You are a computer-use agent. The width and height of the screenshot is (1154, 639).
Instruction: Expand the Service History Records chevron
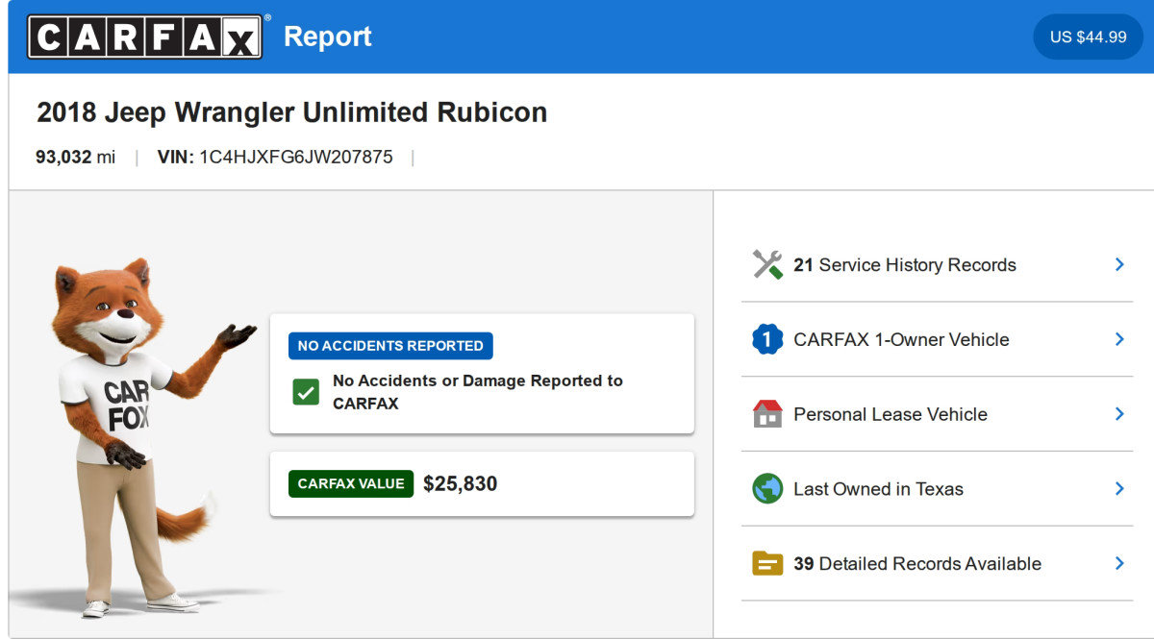[1119, 264]
